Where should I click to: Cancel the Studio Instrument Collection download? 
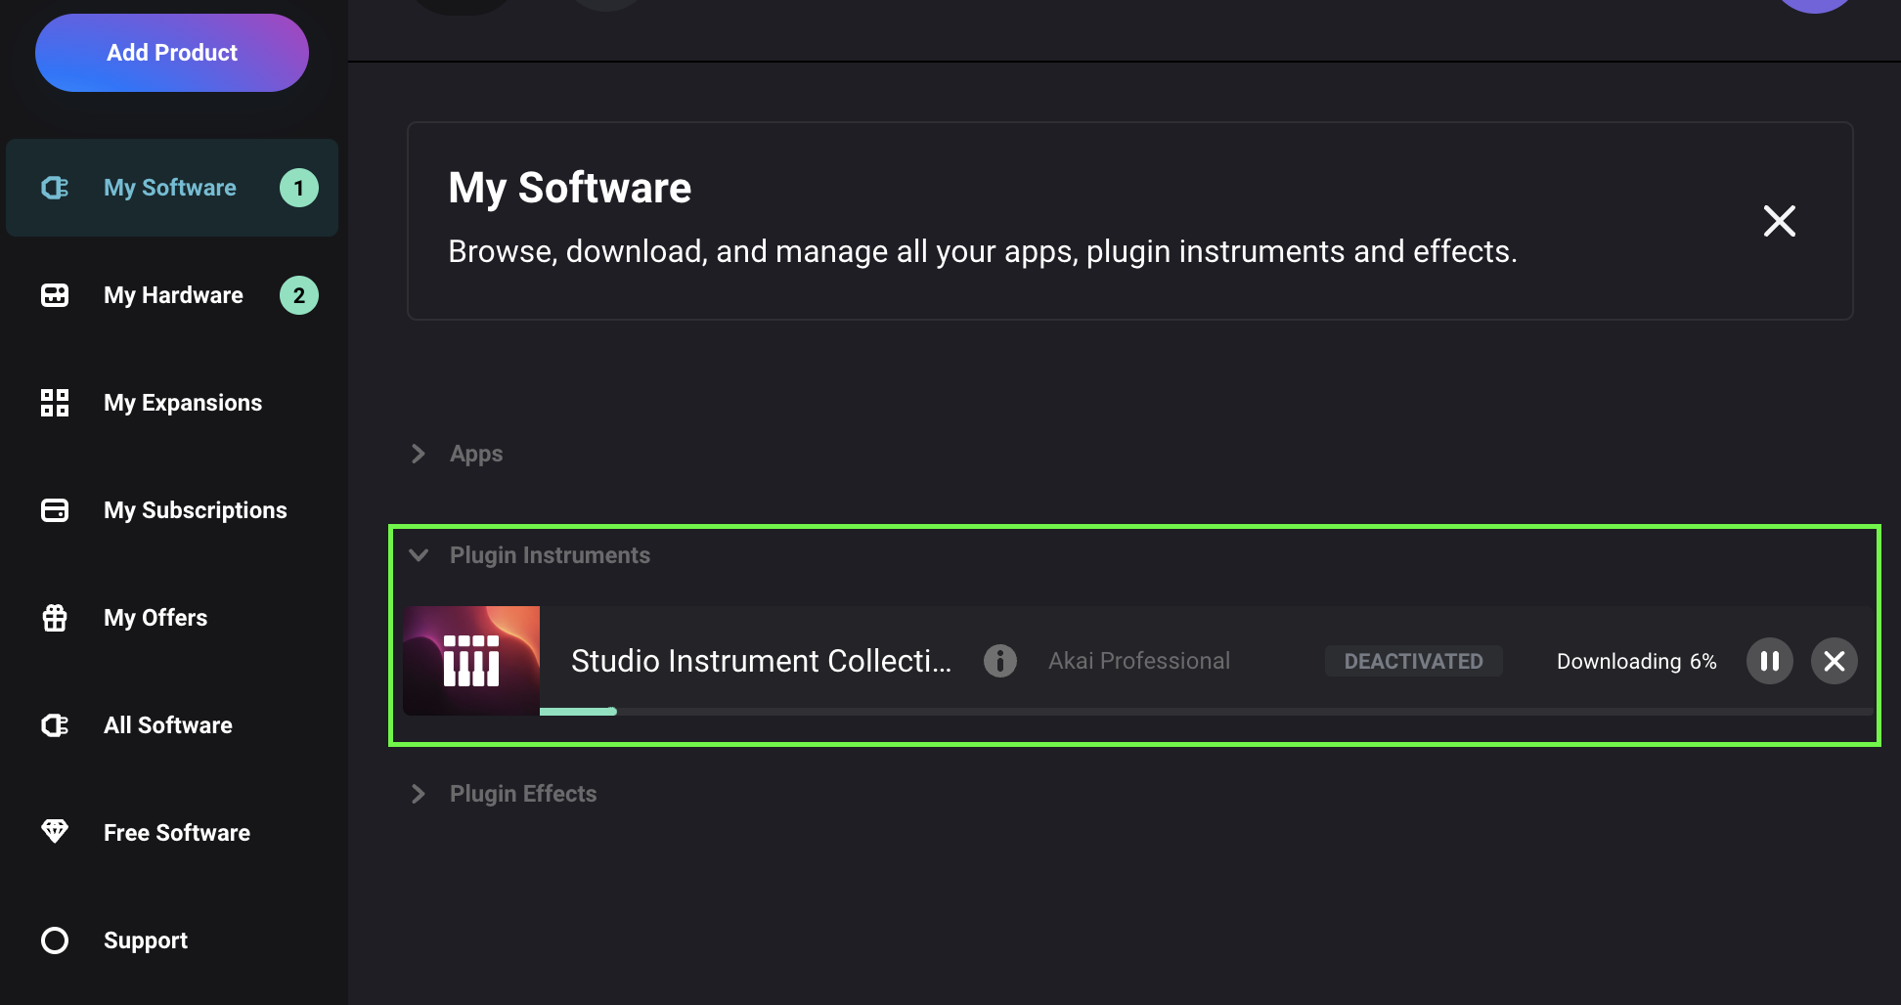click(1834, 661)
